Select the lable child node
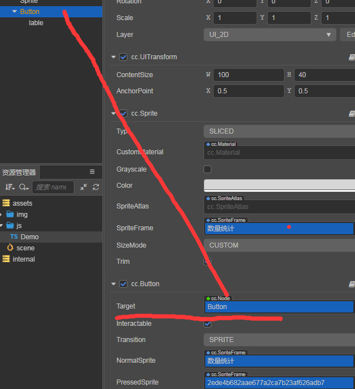355x389 pixels. pyautogui.click(x=36, y=23)
